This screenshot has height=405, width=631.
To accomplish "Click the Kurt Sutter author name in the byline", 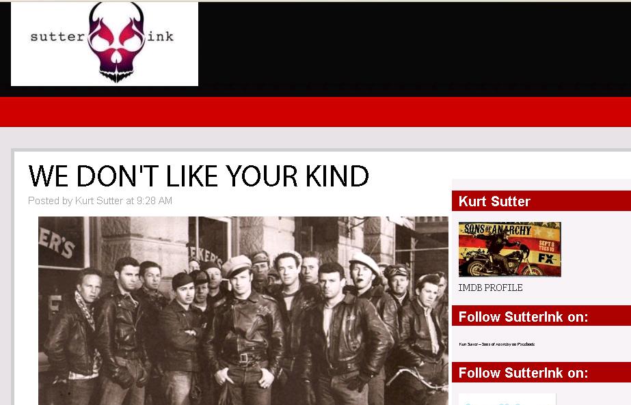I will [x=99, y=201].
